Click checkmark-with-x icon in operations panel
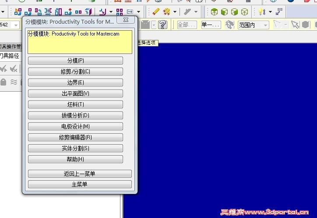317x218 pixels. [x=14, y=69]
